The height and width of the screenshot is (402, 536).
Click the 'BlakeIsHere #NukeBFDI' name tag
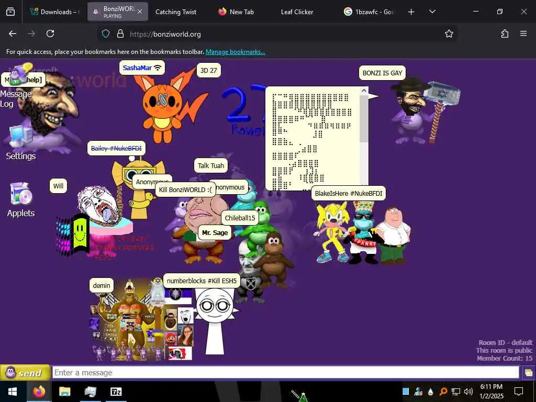point(348,194)
